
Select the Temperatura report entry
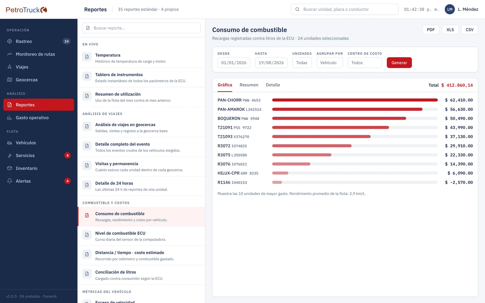(x=141, y=58)
